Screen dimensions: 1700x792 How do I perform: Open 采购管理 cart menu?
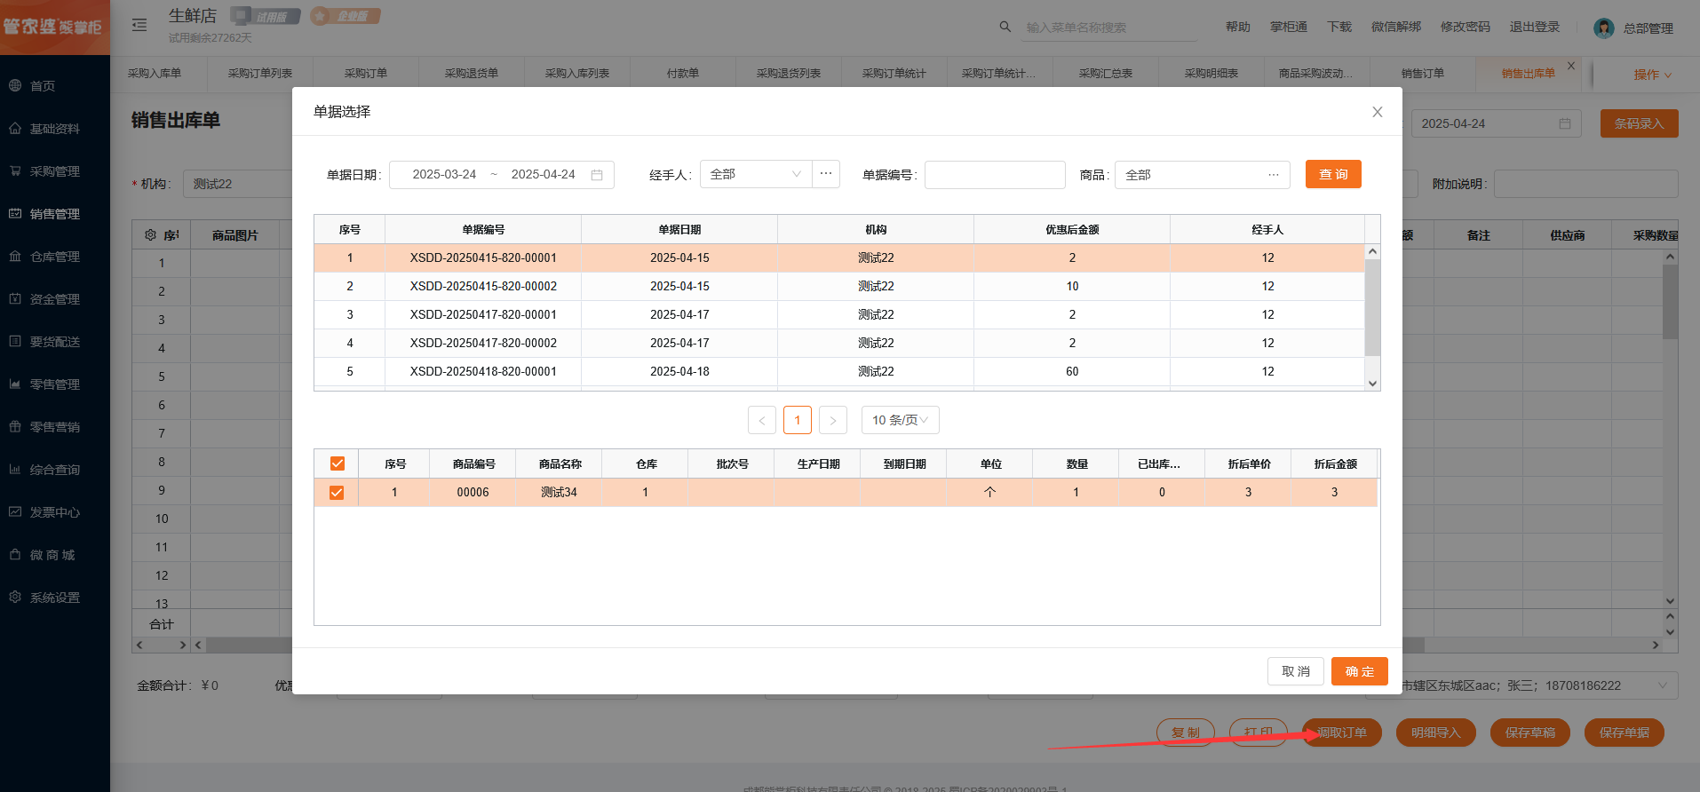point(54,171)
